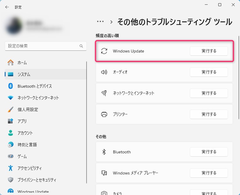
Task: Run the Windows Update troubleshooter
Action: coord(209,51)
